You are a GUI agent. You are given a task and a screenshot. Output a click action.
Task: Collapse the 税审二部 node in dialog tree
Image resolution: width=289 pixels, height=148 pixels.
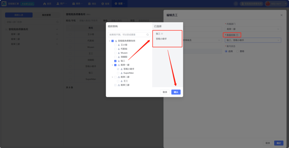tap(112, 77)
